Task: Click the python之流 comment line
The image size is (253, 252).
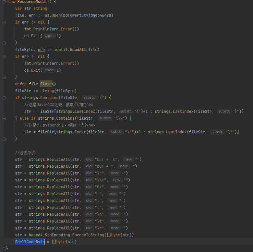Action: [x=60, y=125]
